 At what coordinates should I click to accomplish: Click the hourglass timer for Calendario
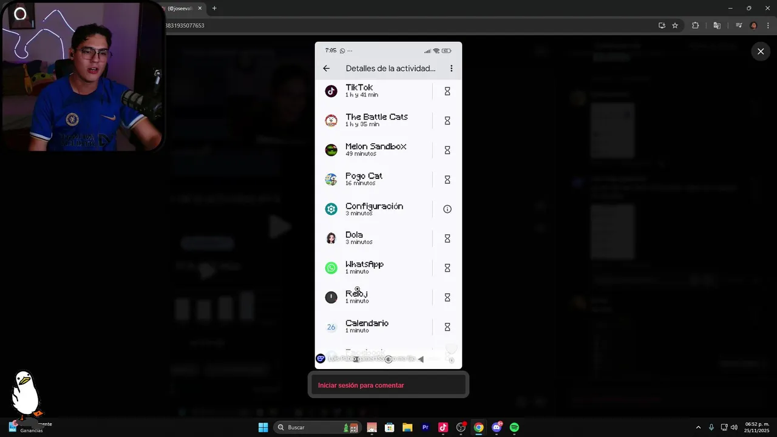pyautogui.click(x=447, y=327)
